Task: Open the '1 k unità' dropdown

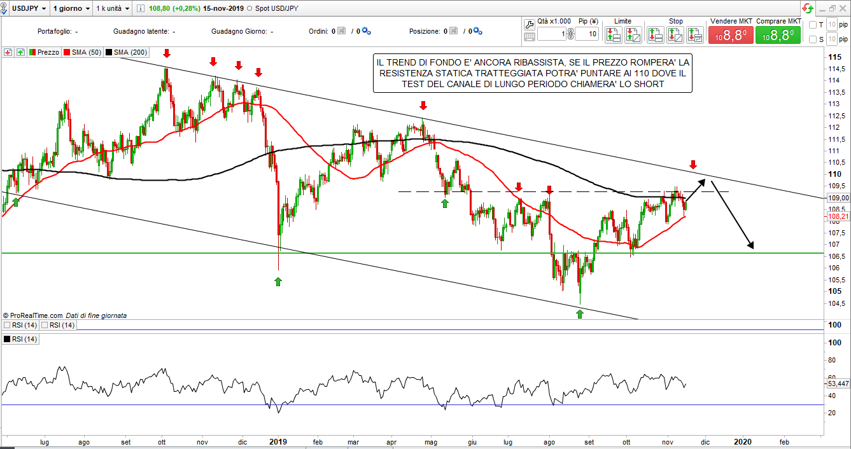Action: click(113, 9)
